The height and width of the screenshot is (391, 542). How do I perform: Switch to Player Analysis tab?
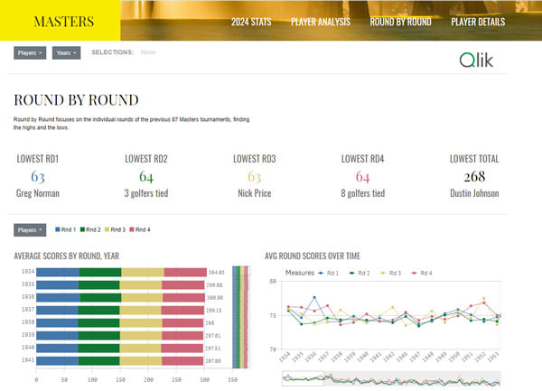(x=321, y=22)
